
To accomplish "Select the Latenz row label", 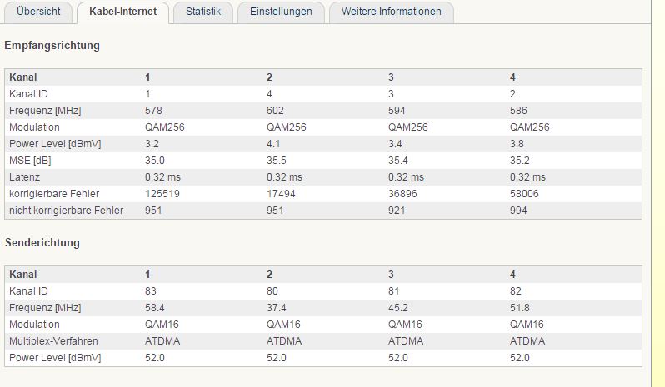I will [24, 177].
